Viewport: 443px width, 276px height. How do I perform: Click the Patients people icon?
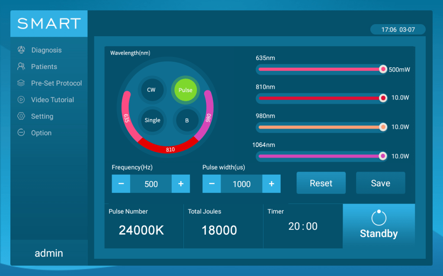click(21, 66)
